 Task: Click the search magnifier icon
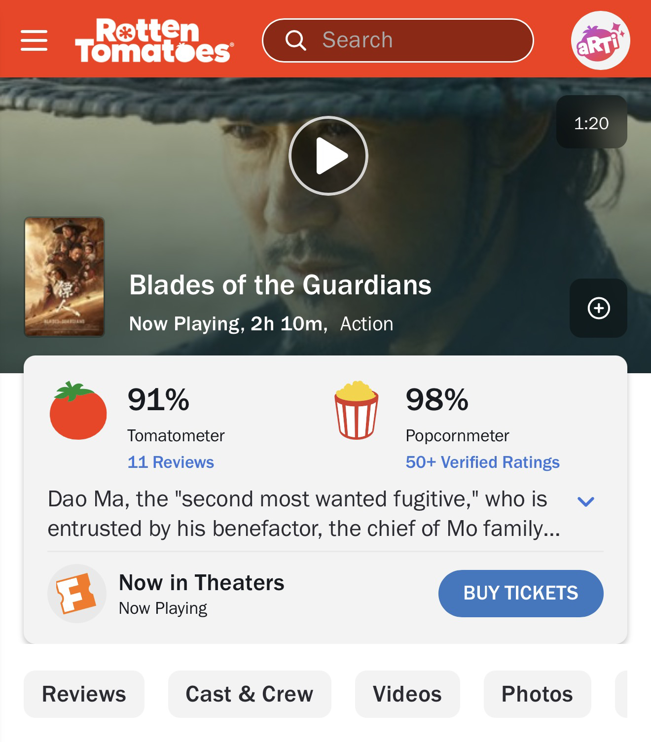[295, 40]
